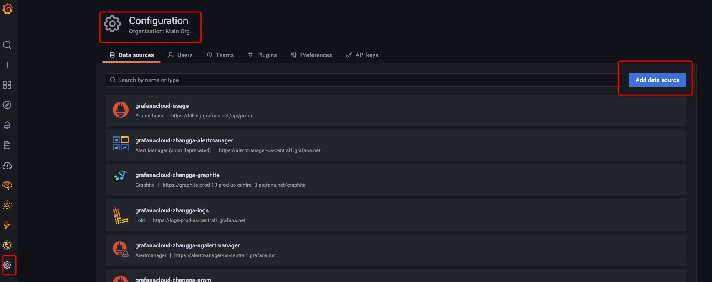Viewport: 712px width, 282px height.
Task: Click the Add data source button
Action: coord(657,80)
